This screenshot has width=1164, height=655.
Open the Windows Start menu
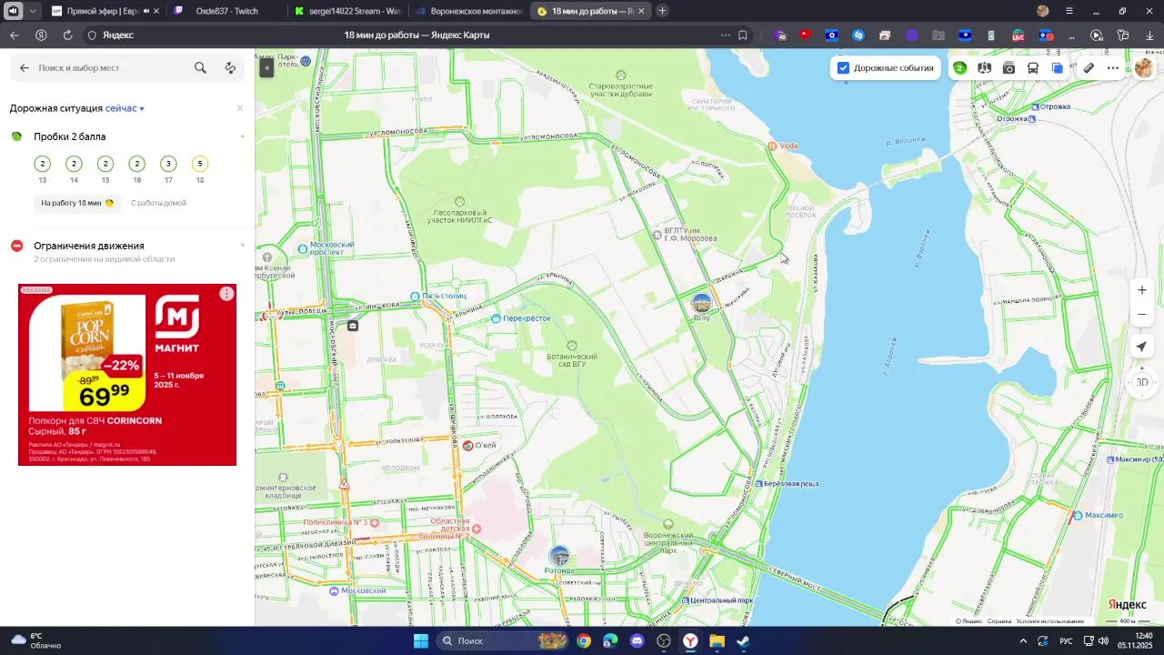(421, 640)
